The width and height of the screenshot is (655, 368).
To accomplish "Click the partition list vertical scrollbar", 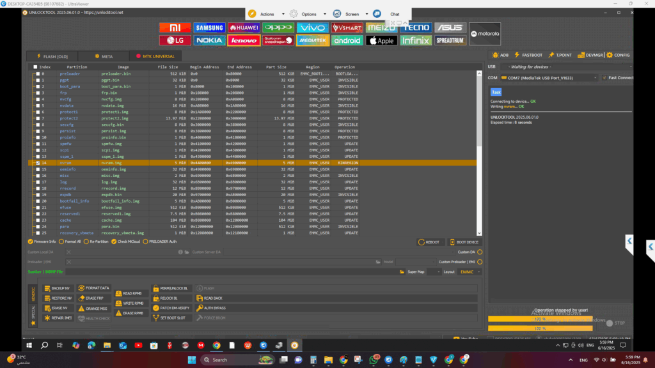I will (479, 153).
